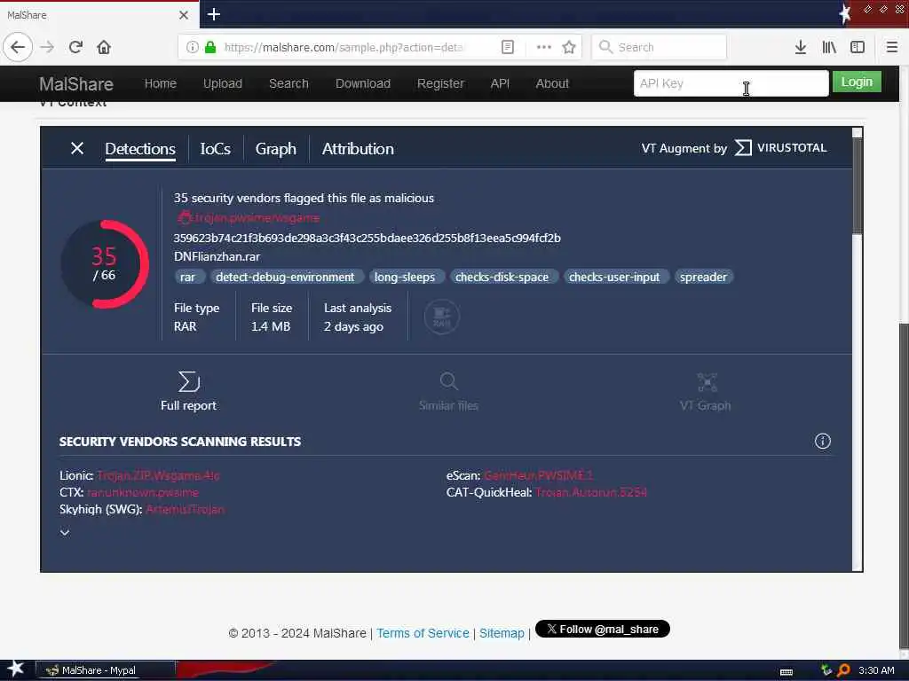Open the library icon
The height and width of the screenshot is (681, 909).
[x=829, y=47]
